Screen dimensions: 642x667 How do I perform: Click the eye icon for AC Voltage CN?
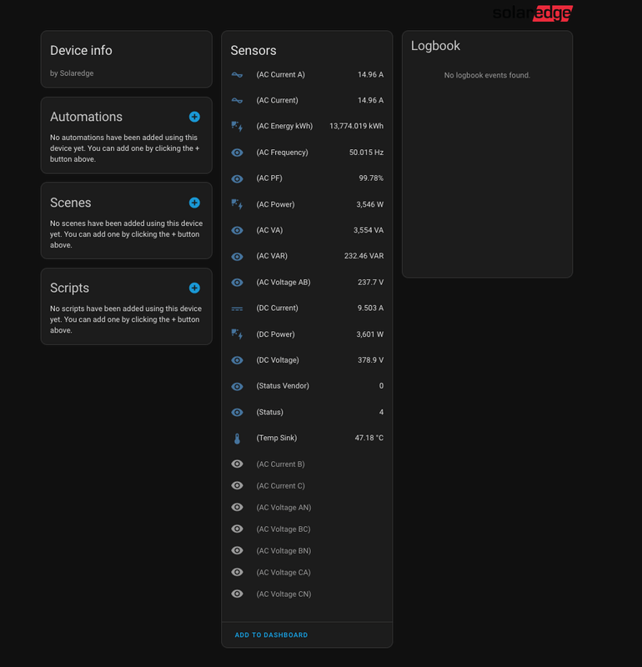click(x=238, y=594)
